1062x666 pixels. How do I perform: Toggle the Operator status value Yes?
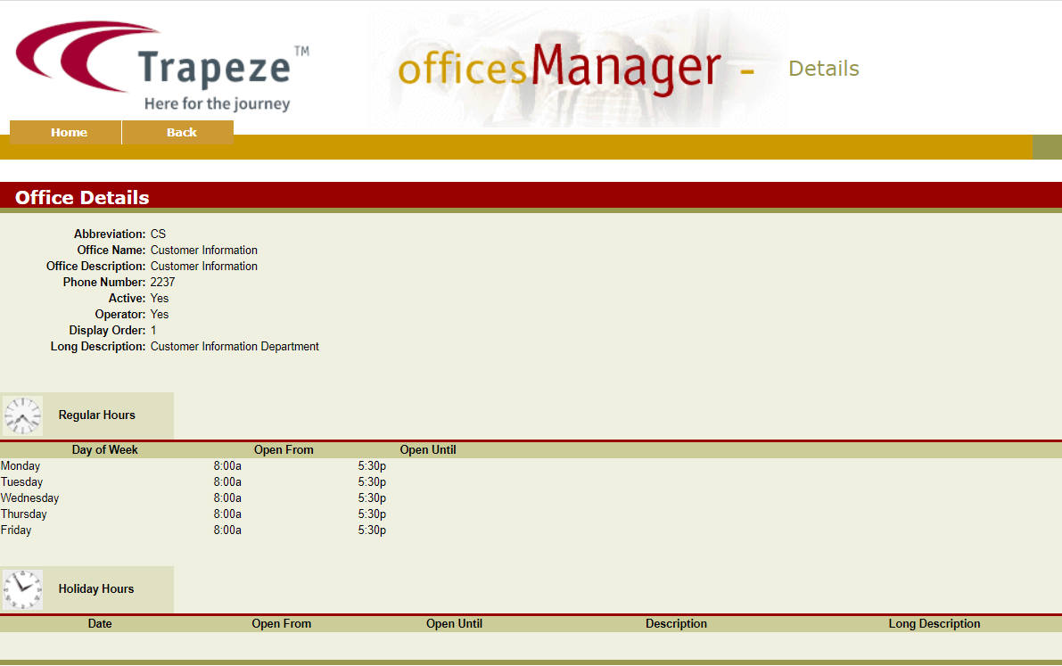click(159, 314)
